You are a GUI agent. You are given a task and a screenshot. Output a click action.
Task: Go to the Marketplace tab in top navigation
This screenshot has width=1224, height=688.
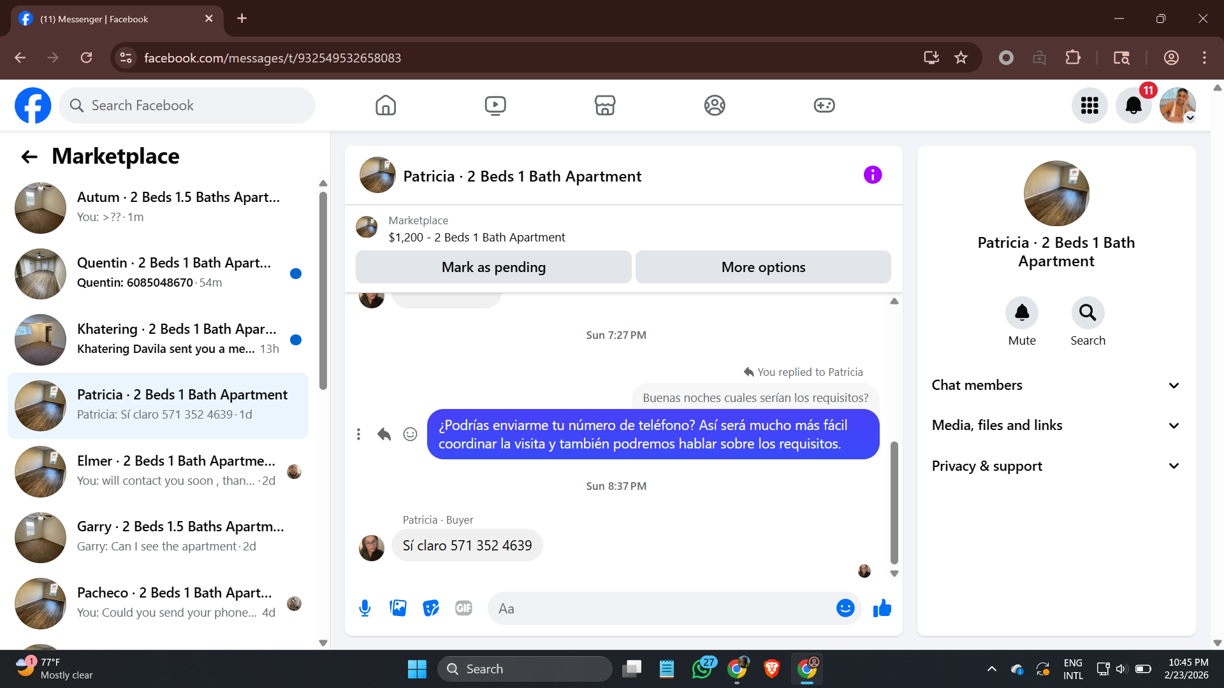point(604,105)
